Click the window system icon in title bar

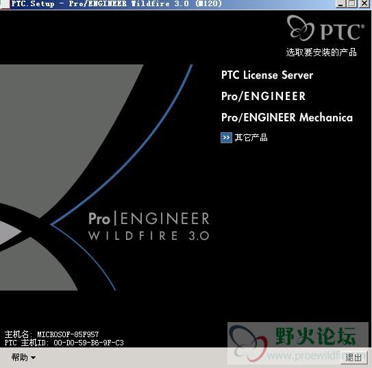[x=4, y=4]
